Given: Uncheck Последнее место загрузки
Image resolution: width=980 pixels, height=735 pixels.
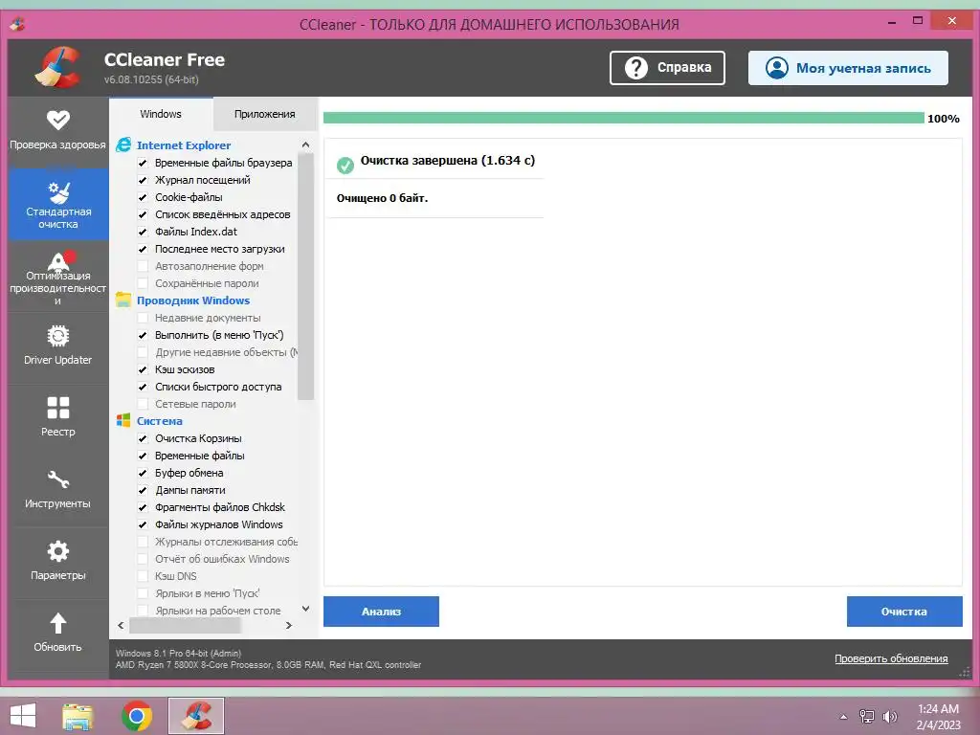Looking at the screenshot, I should click(x=143, y=249).
